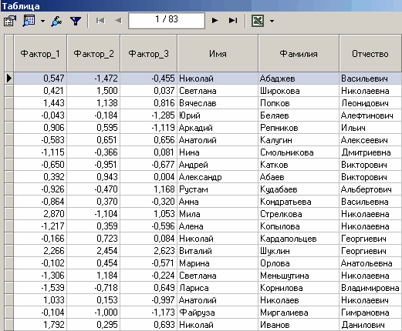Select surname Кондратьева
Image resolution: width=402 pixels, height=331 pixels.
click(x=285, y=202)
